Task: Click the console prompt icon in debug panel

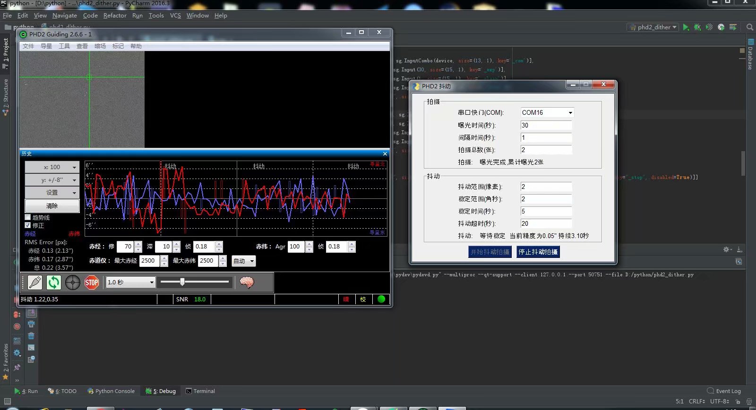Action: (31, 347)
